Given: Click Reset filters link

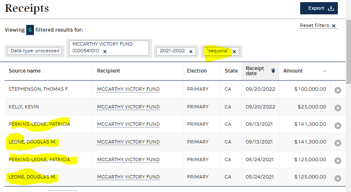Looking at the screenshot, I should tap(315, 25).
